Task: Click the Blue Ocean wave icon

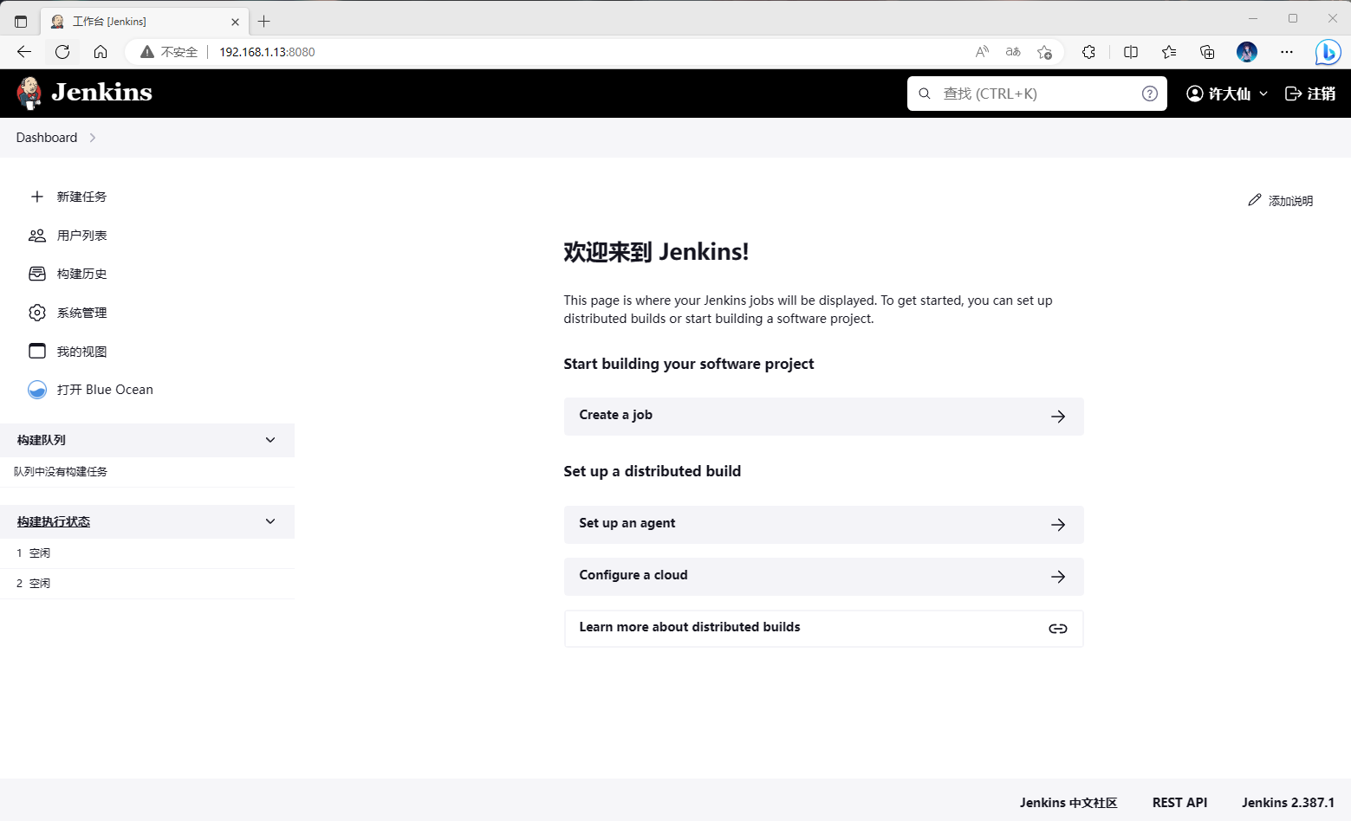Action: pyautogui.click(x=37, y=390)
